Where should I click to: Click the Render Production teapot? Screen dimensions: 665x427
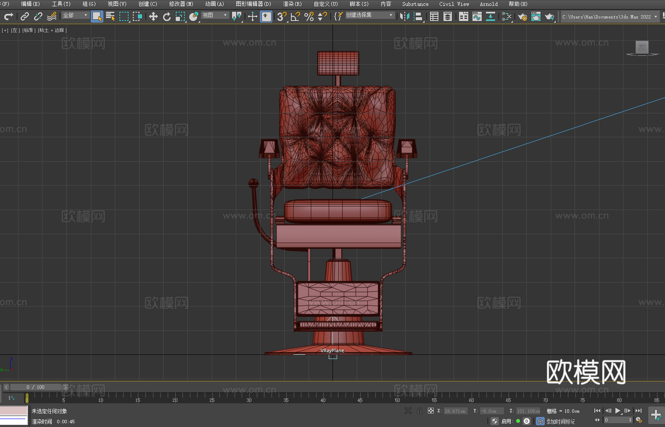549,16
